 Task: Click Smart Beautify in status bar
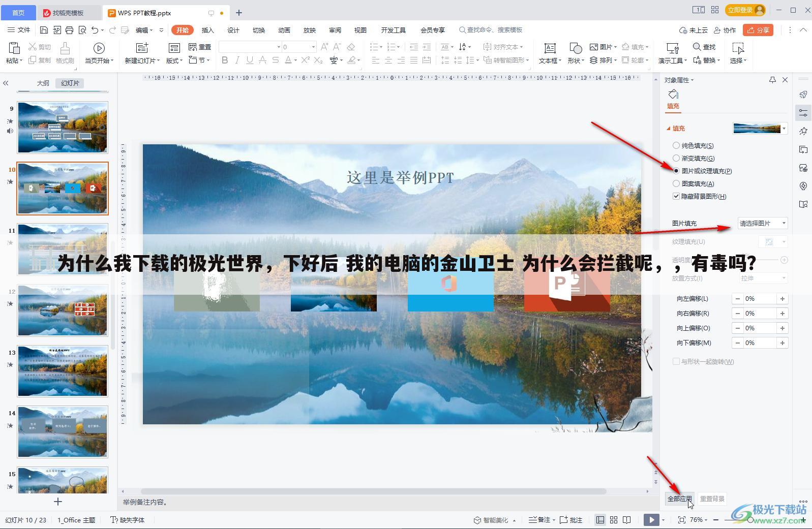pyautogui.click(x=495, y=520)
